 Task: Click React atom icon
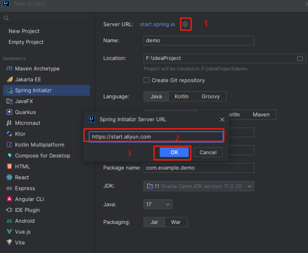[9, 177]
